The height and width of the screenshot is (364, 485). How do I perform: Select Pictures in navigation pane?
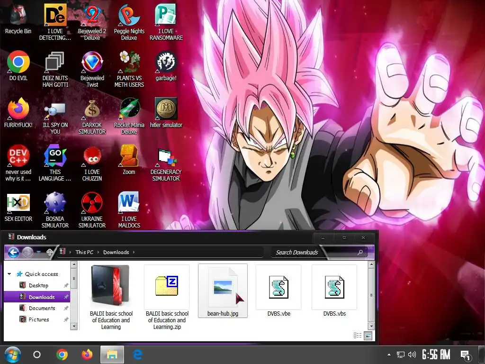coord(39,319)
